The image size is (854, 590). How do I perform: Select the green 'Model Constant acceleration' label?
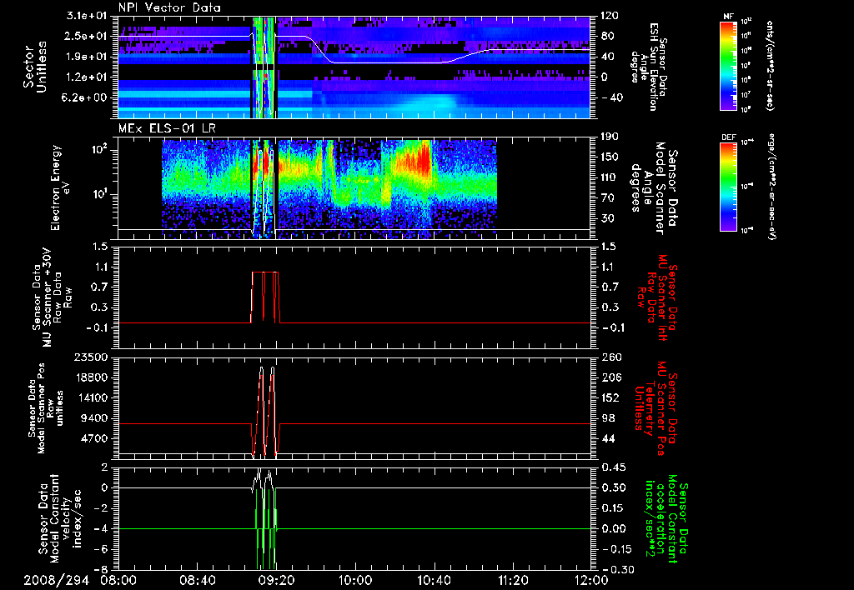667,518
